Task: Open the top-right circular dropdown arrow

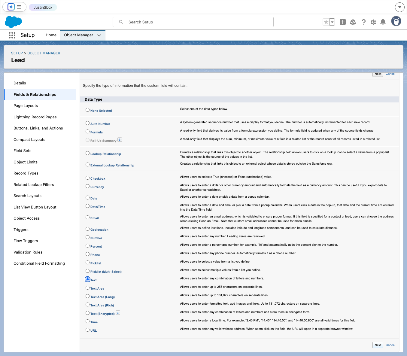Action: click(x=399, y=7)
